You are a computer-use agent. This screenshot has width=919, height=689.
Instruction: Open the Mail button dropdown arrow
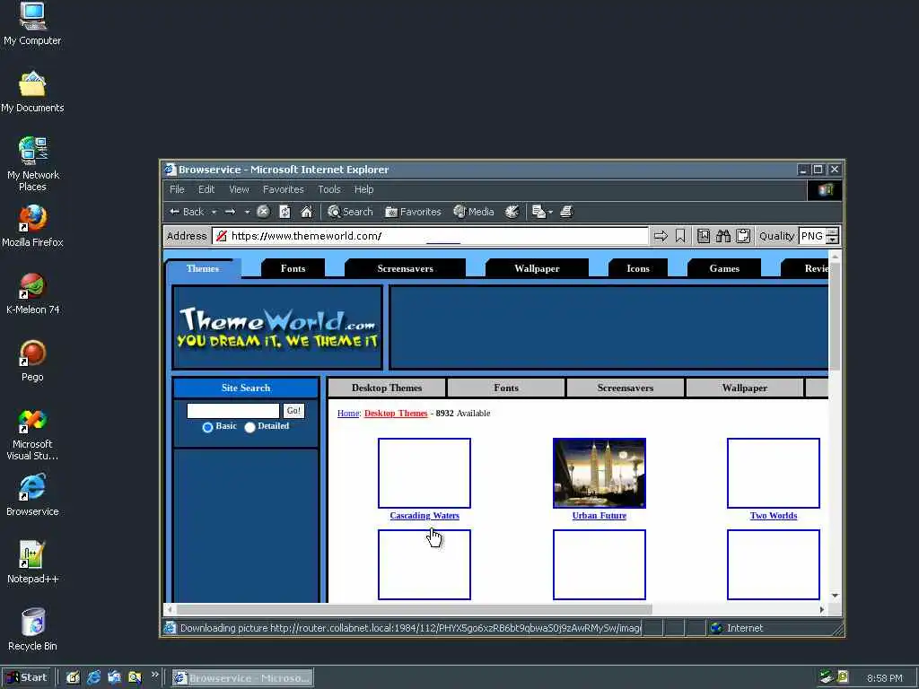click(550, 212)
